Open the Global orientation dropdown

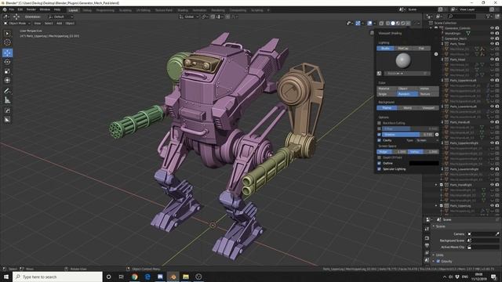pos(189,16)
